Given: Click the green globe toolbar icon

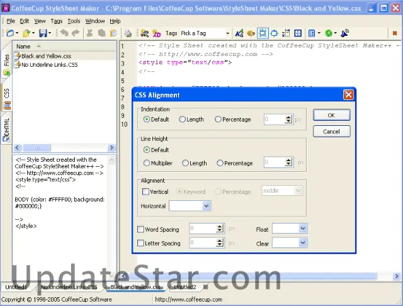Looking at the screenshot, I should [329, 33].
